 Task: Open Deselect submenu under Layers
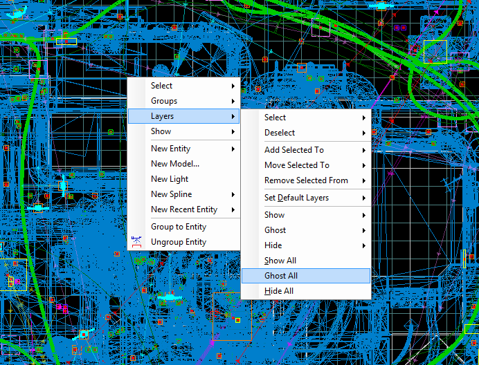pyautogui.click(x=280, y=133)
